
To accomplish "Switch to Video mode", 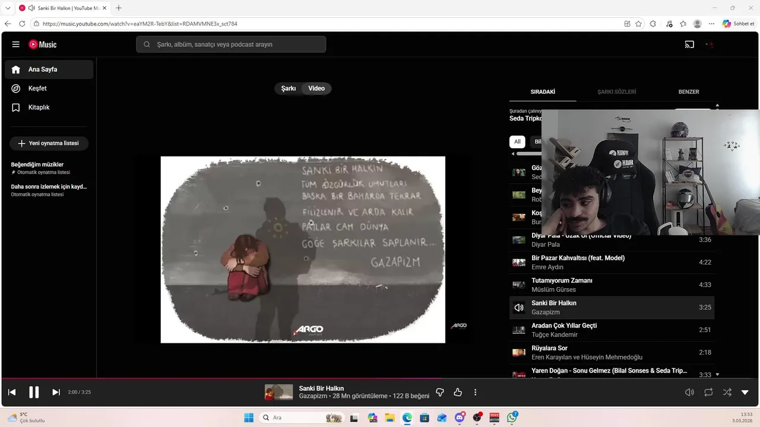I will point(316,88).
